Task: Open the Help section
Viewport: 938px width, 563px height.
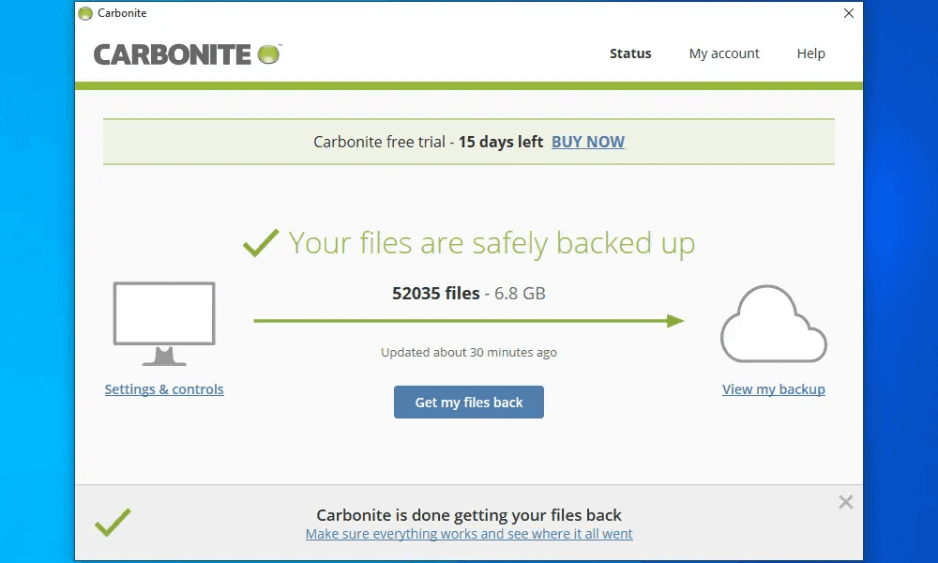Action: (x=810, y=53)
